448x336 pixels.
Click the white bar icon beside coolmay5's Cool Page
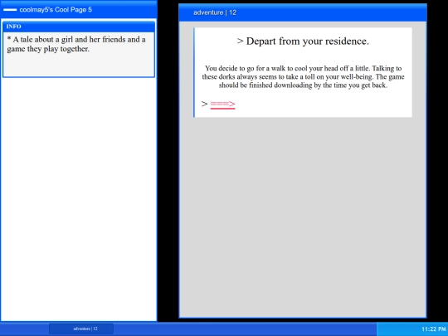[x=10, y=10]
